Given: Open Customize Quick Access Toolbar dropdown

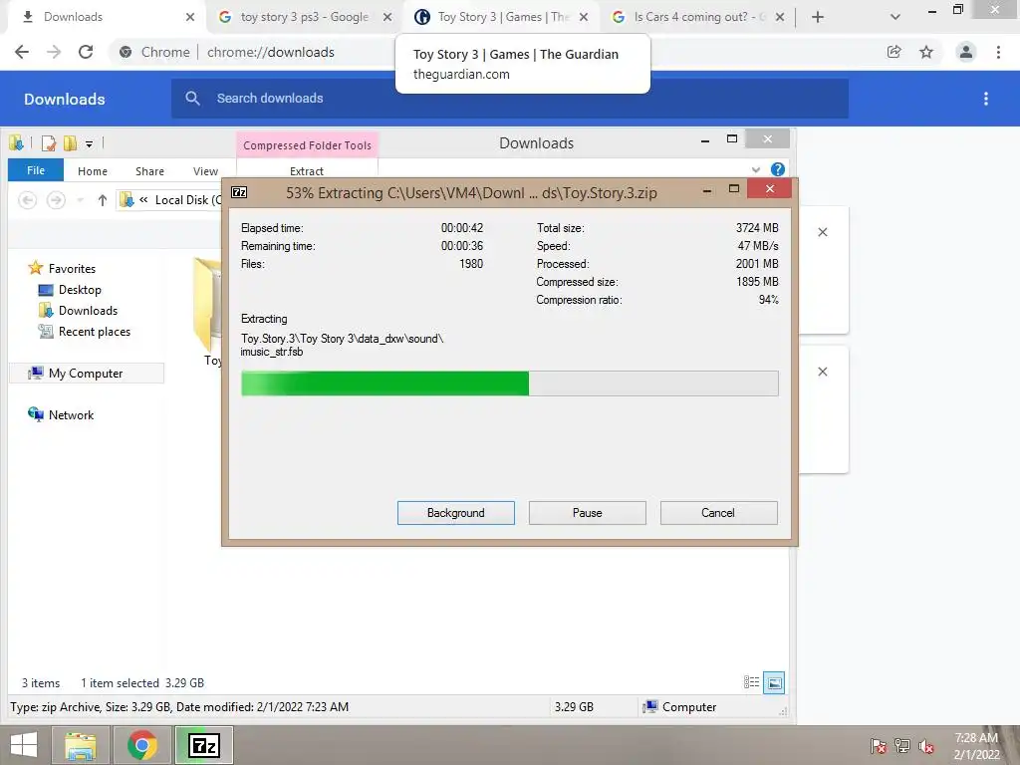Looking at the screenshot, I should 89,143.
